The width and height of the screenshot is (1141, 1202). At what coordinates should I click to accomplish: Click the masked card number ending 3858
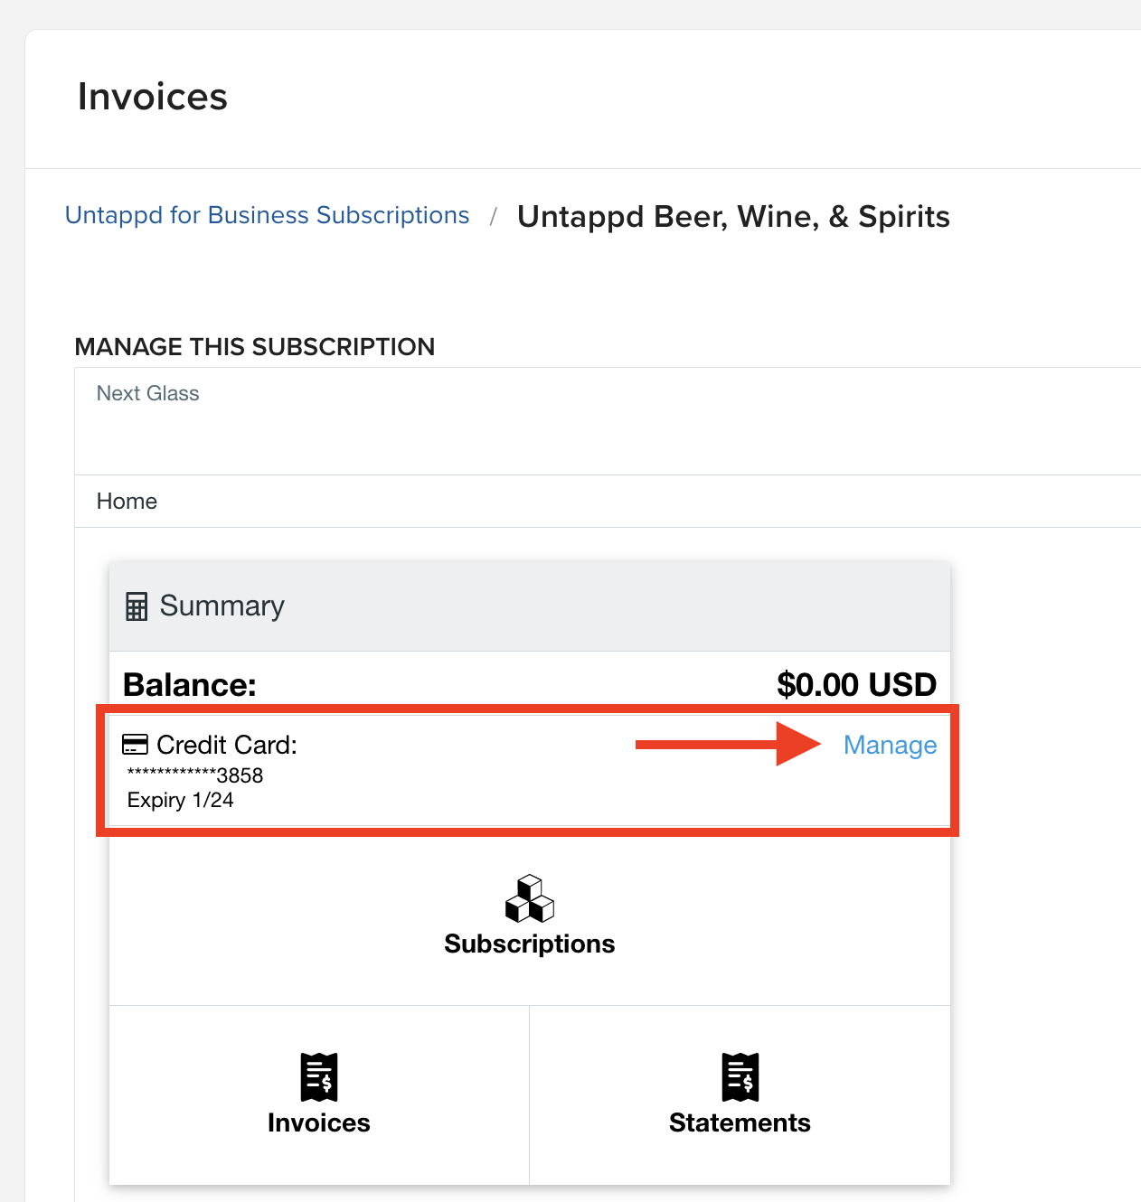click(x=195, y=775)
